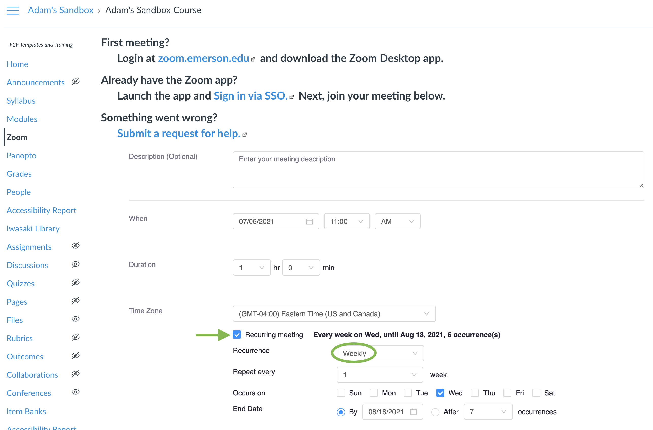Open the global navigation hamburger menu

point(12,11)
